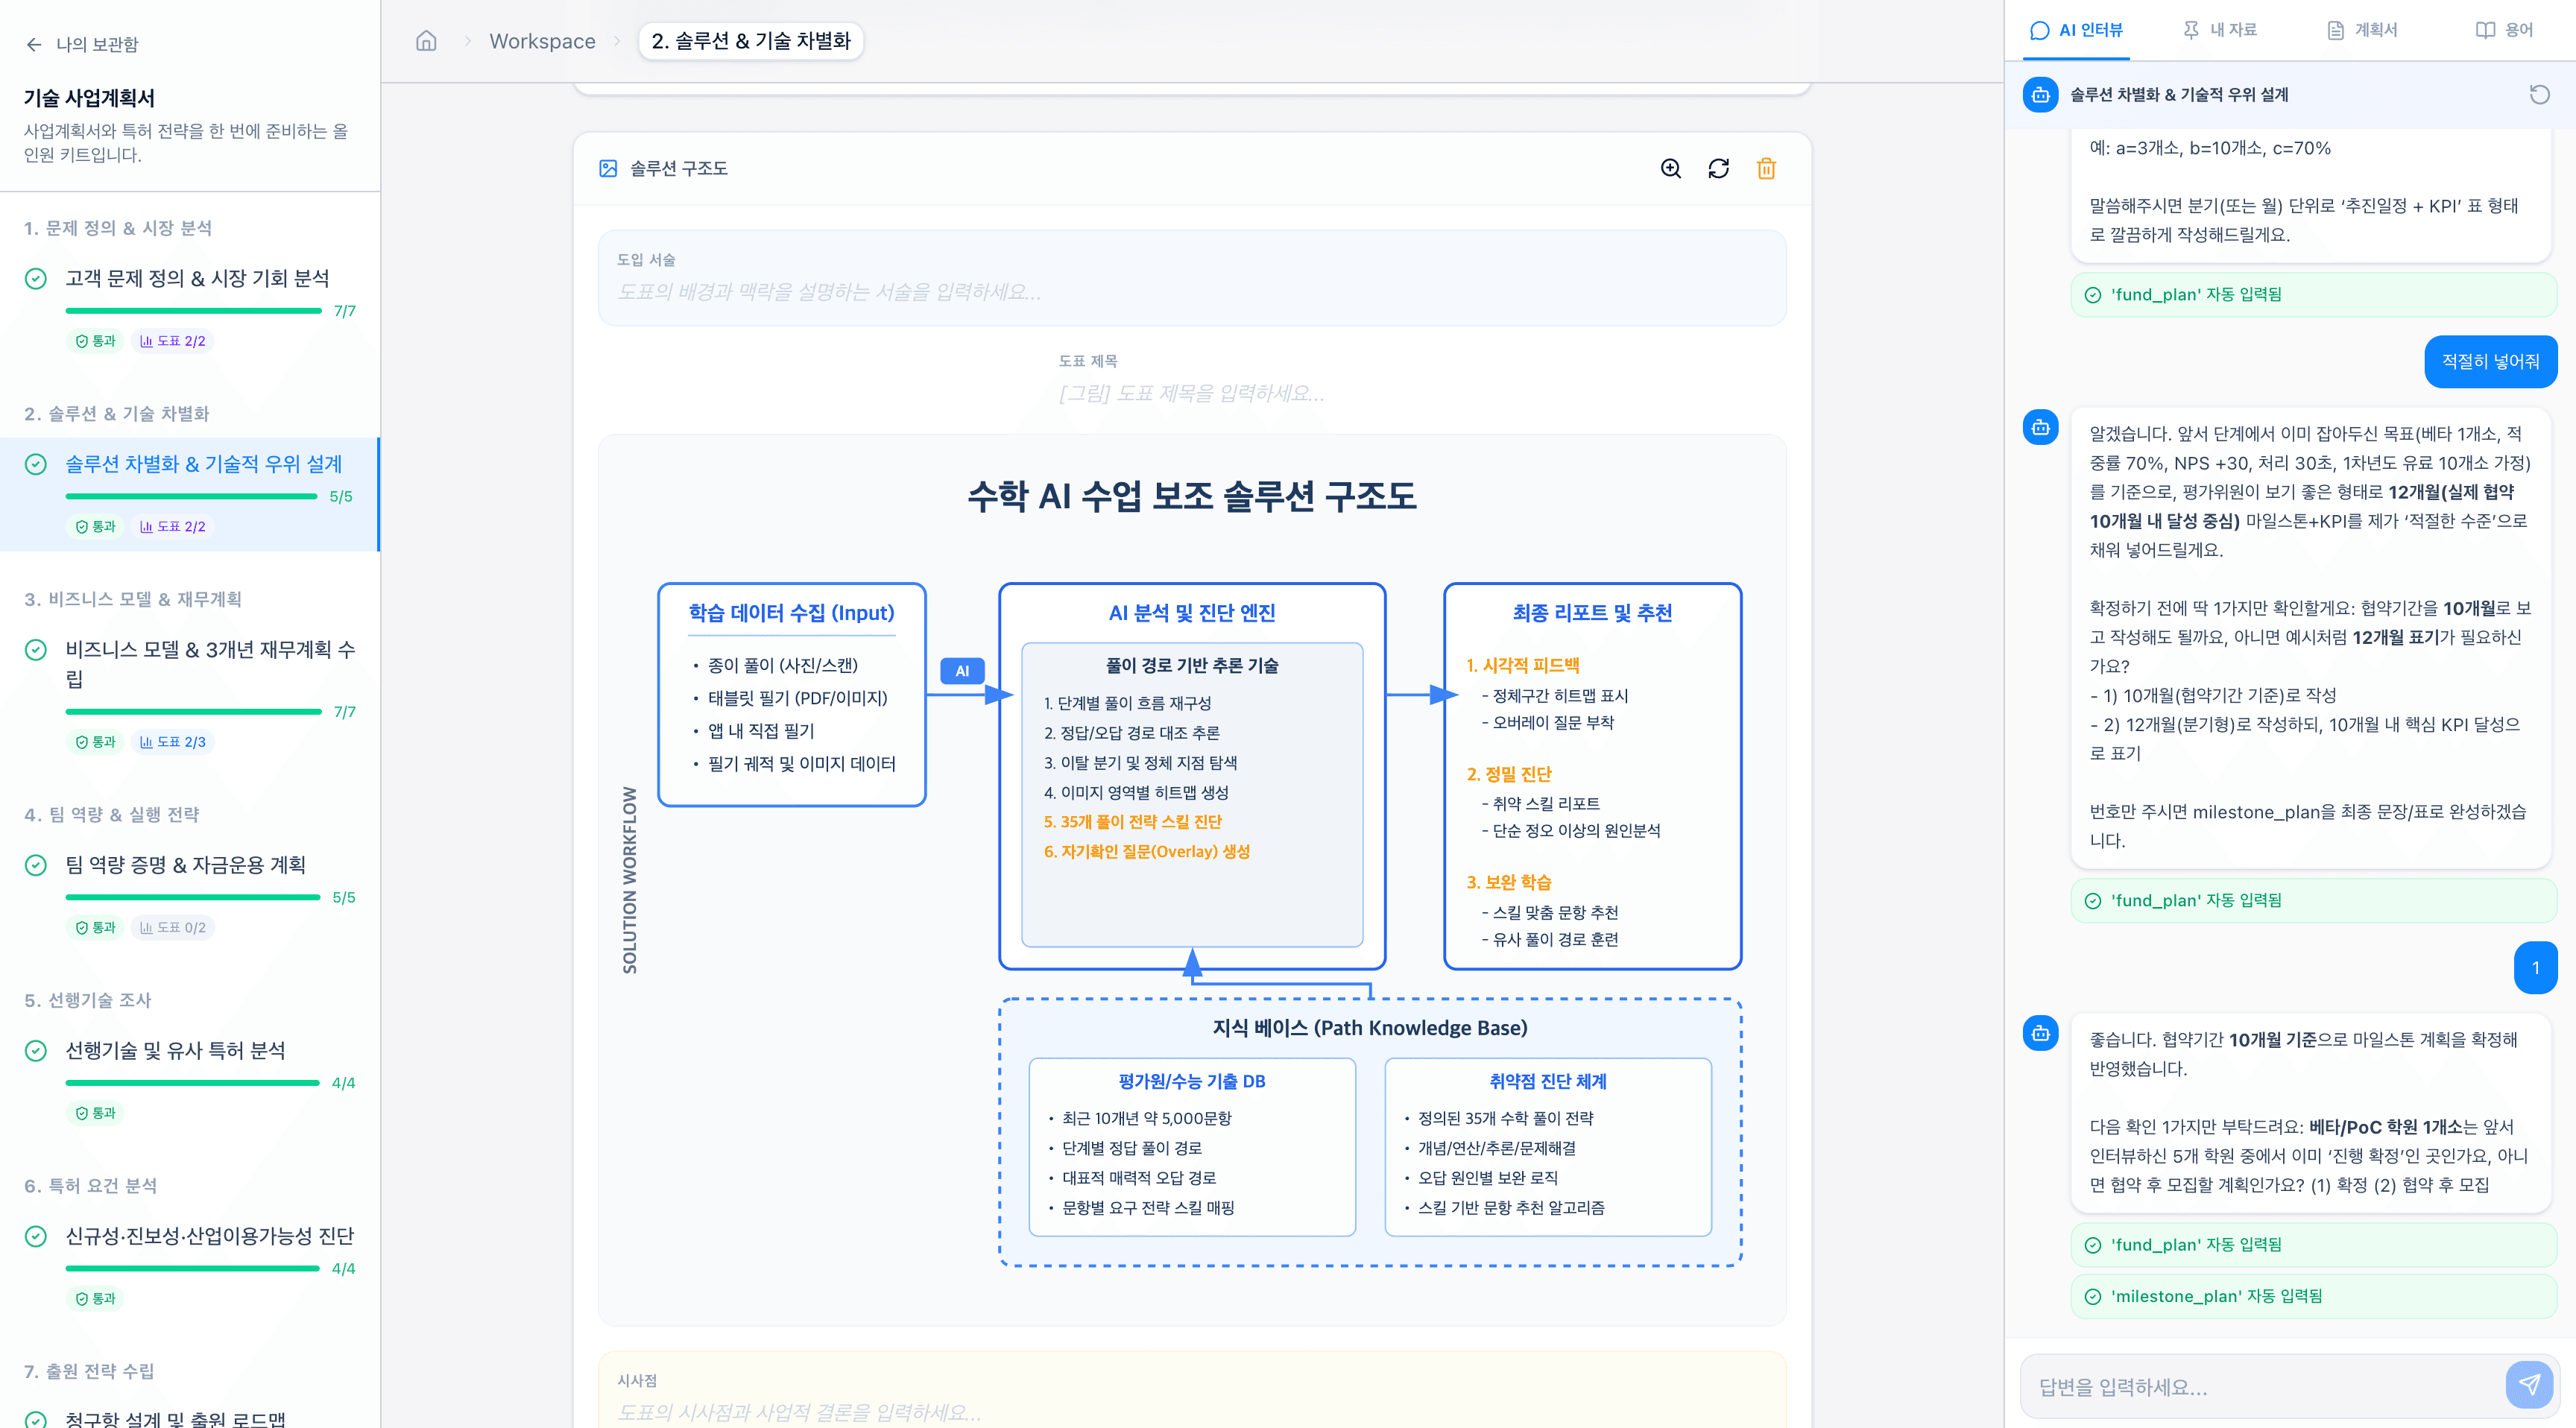
Task: Open 고객 문제 정의 & 시장 기회 분석
Action: tap(197, 278)
